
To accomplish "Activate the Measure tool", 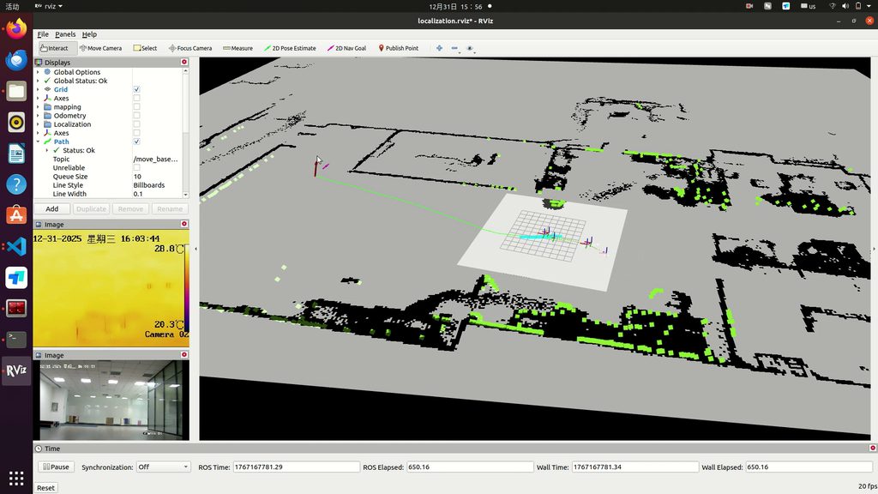I will pyautogui.click(x=238, y=48).
